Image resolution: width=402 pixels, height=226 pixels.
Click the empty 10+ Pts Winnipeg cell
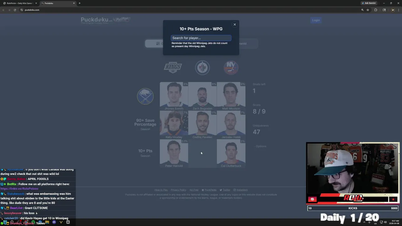coord(203,153)
